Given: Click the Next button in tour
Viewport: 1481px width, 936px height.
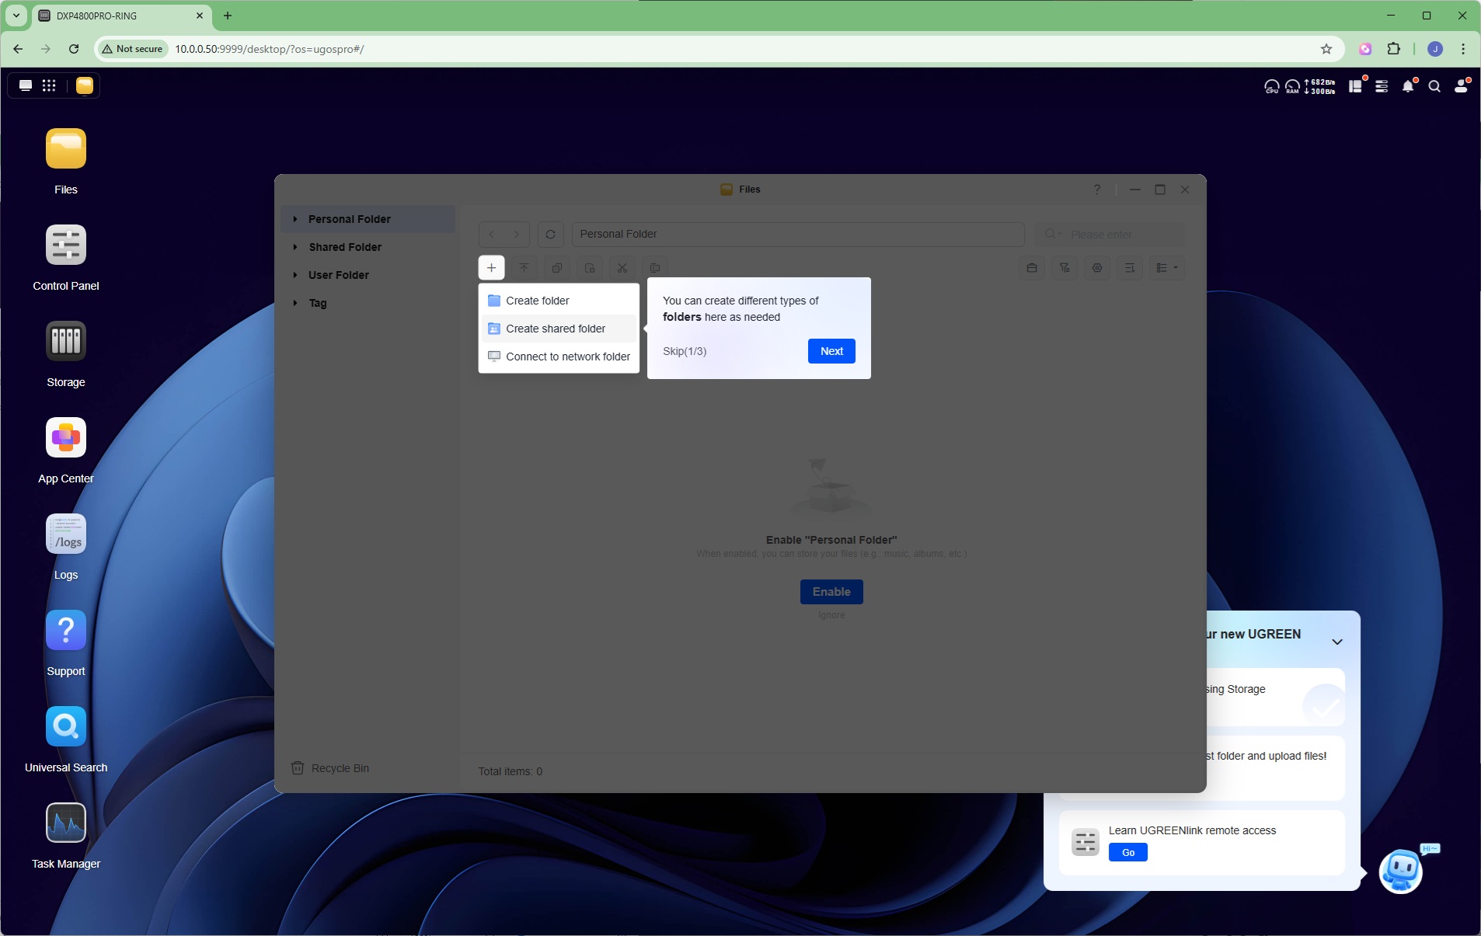Looking at the screenshot, I should click(831, 351).
